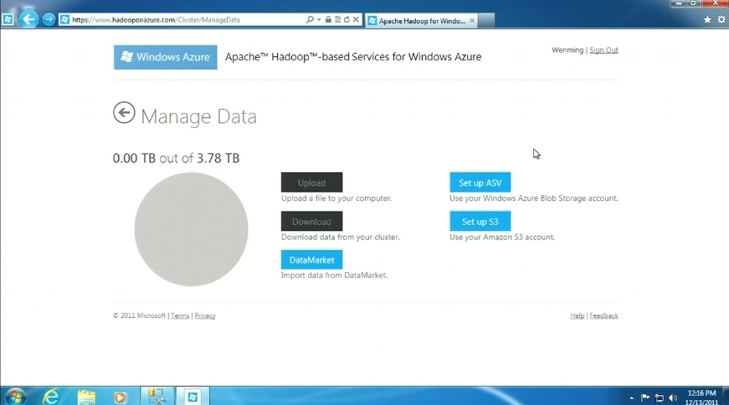Click the hadooponazure.com URL field
Viewport: 729px width, 405px height.
point(186,19)
